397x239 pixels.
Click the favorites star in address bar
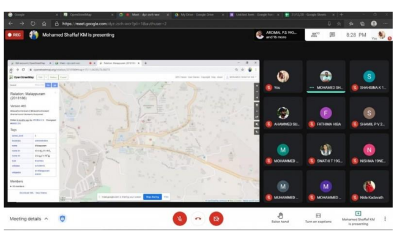pos(339,24)
